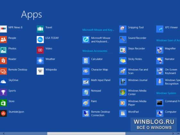Click the Store label text
The height and width of the screenshot is (135, 180).
(12, 101)
